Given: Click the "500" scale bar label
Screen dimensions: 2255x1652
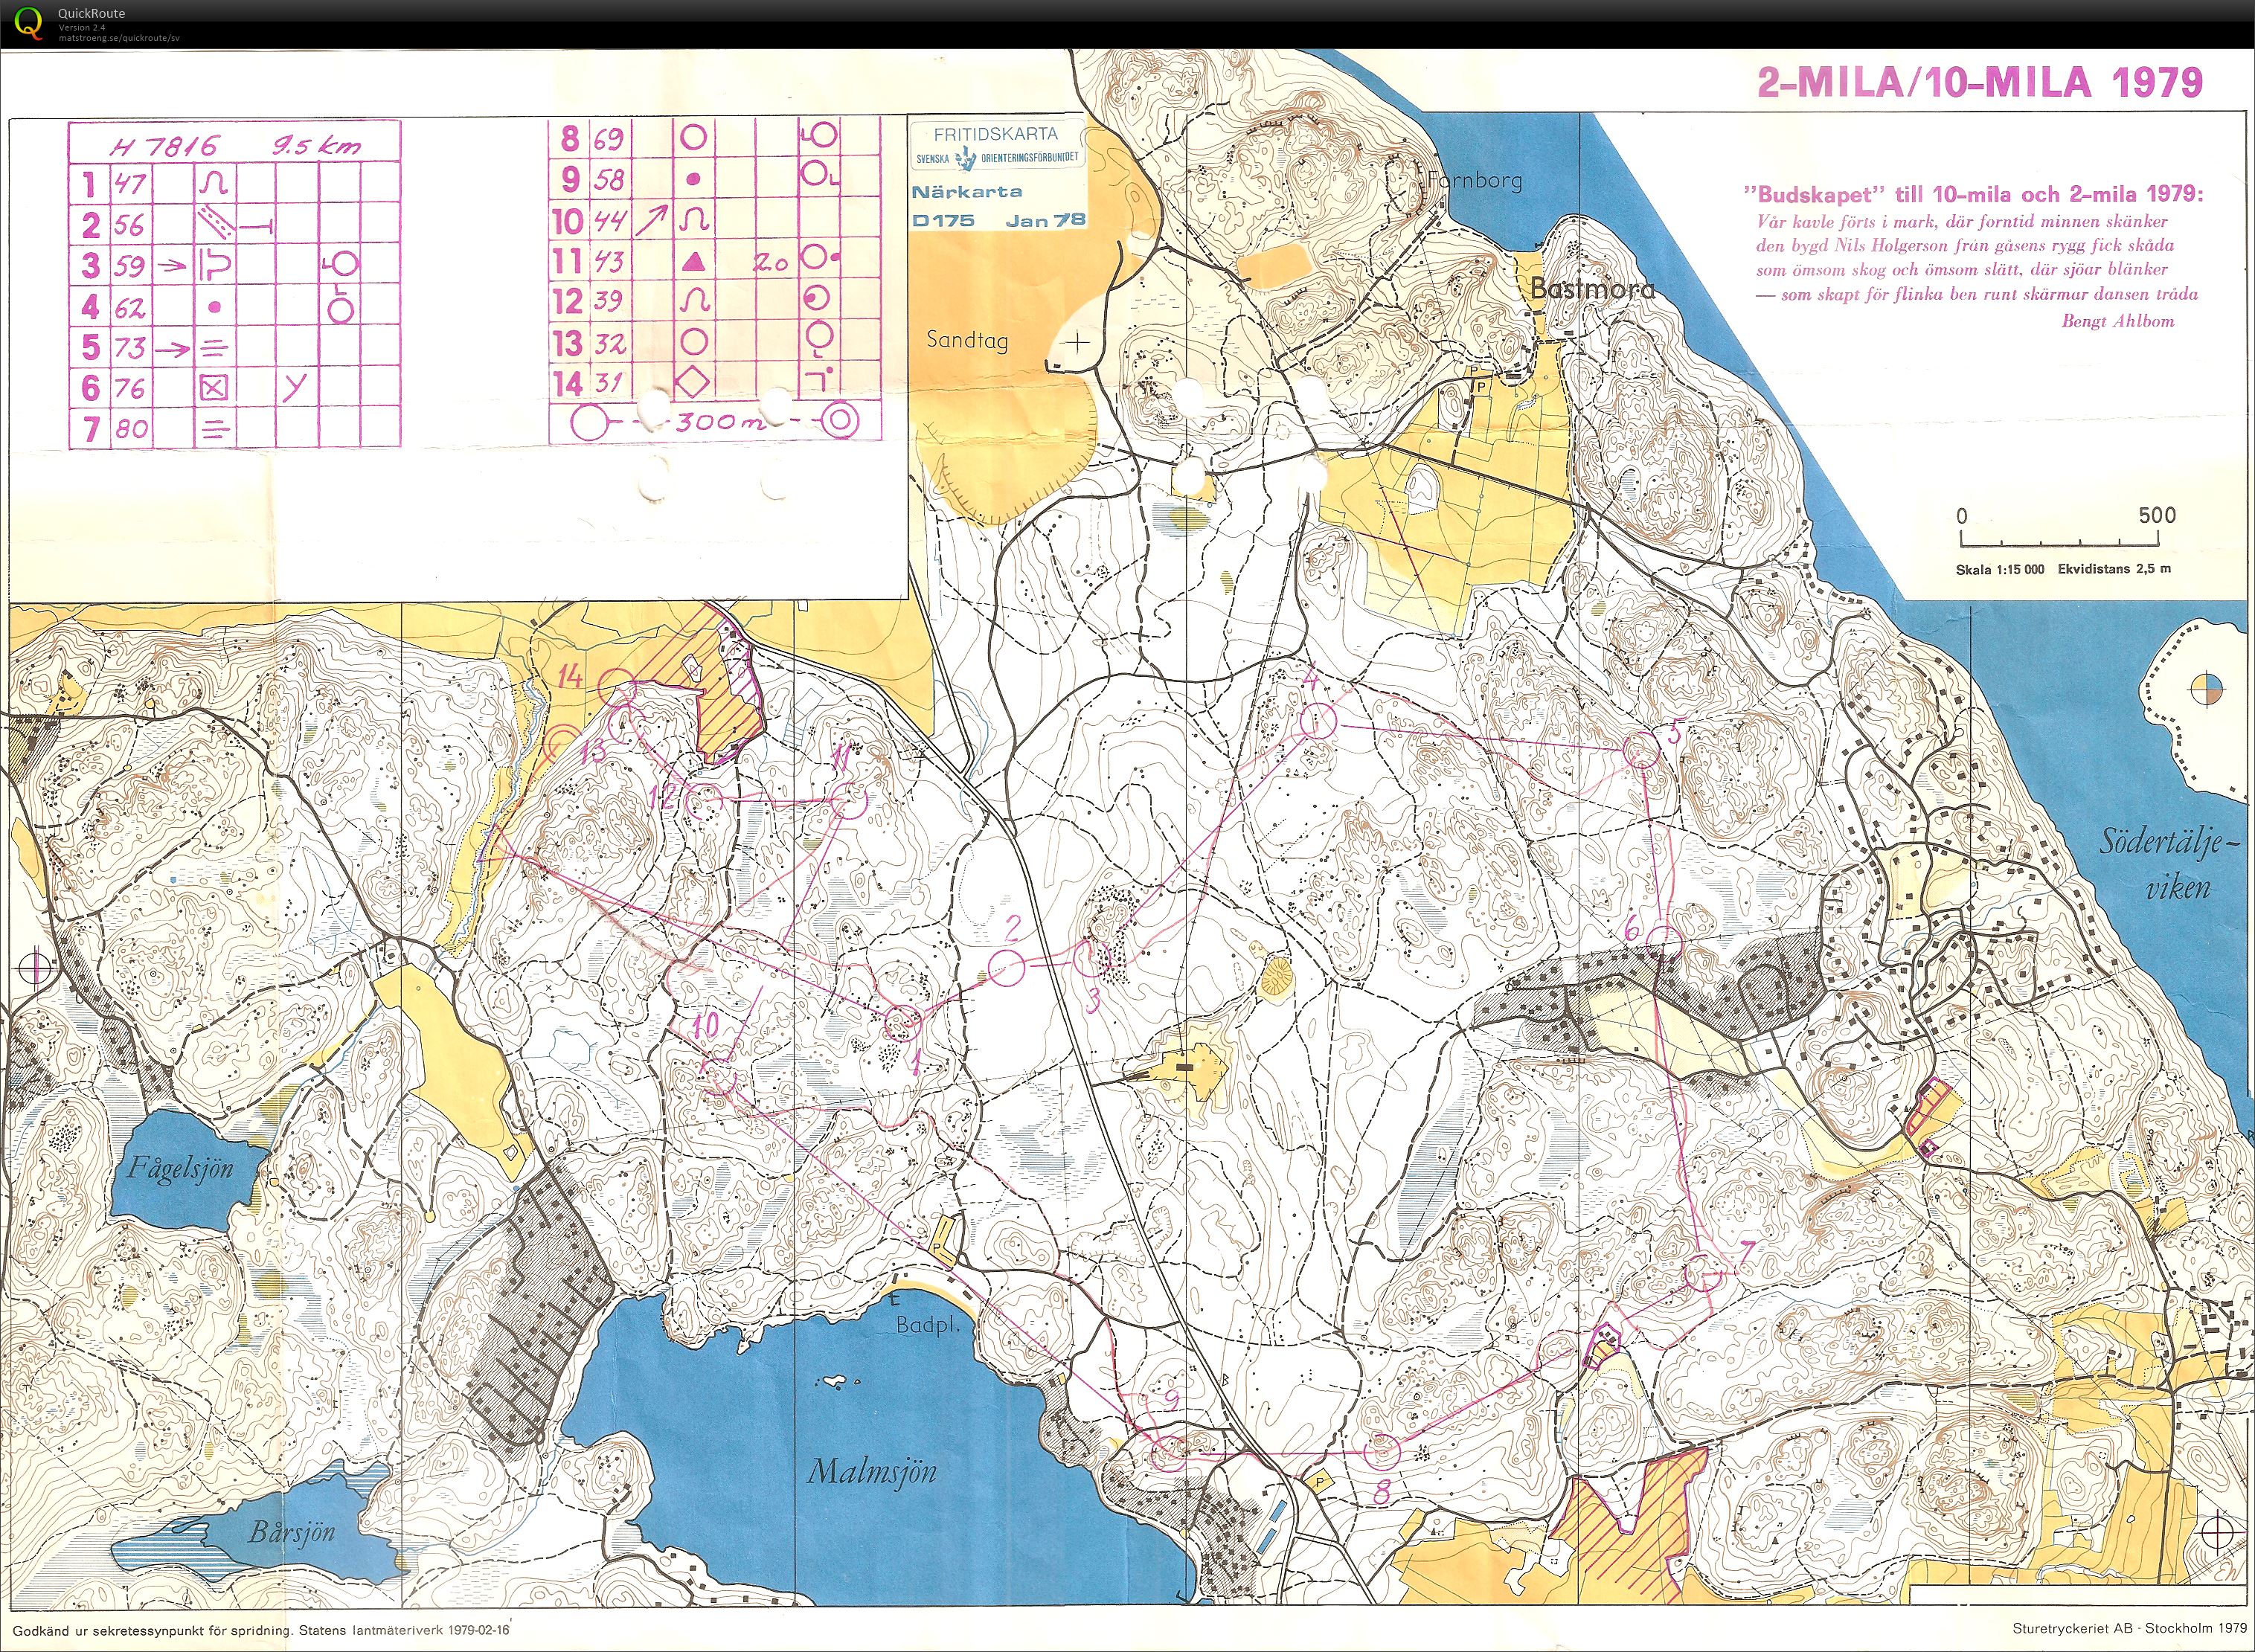Looking at the screenshot, I should (2157, 515).
